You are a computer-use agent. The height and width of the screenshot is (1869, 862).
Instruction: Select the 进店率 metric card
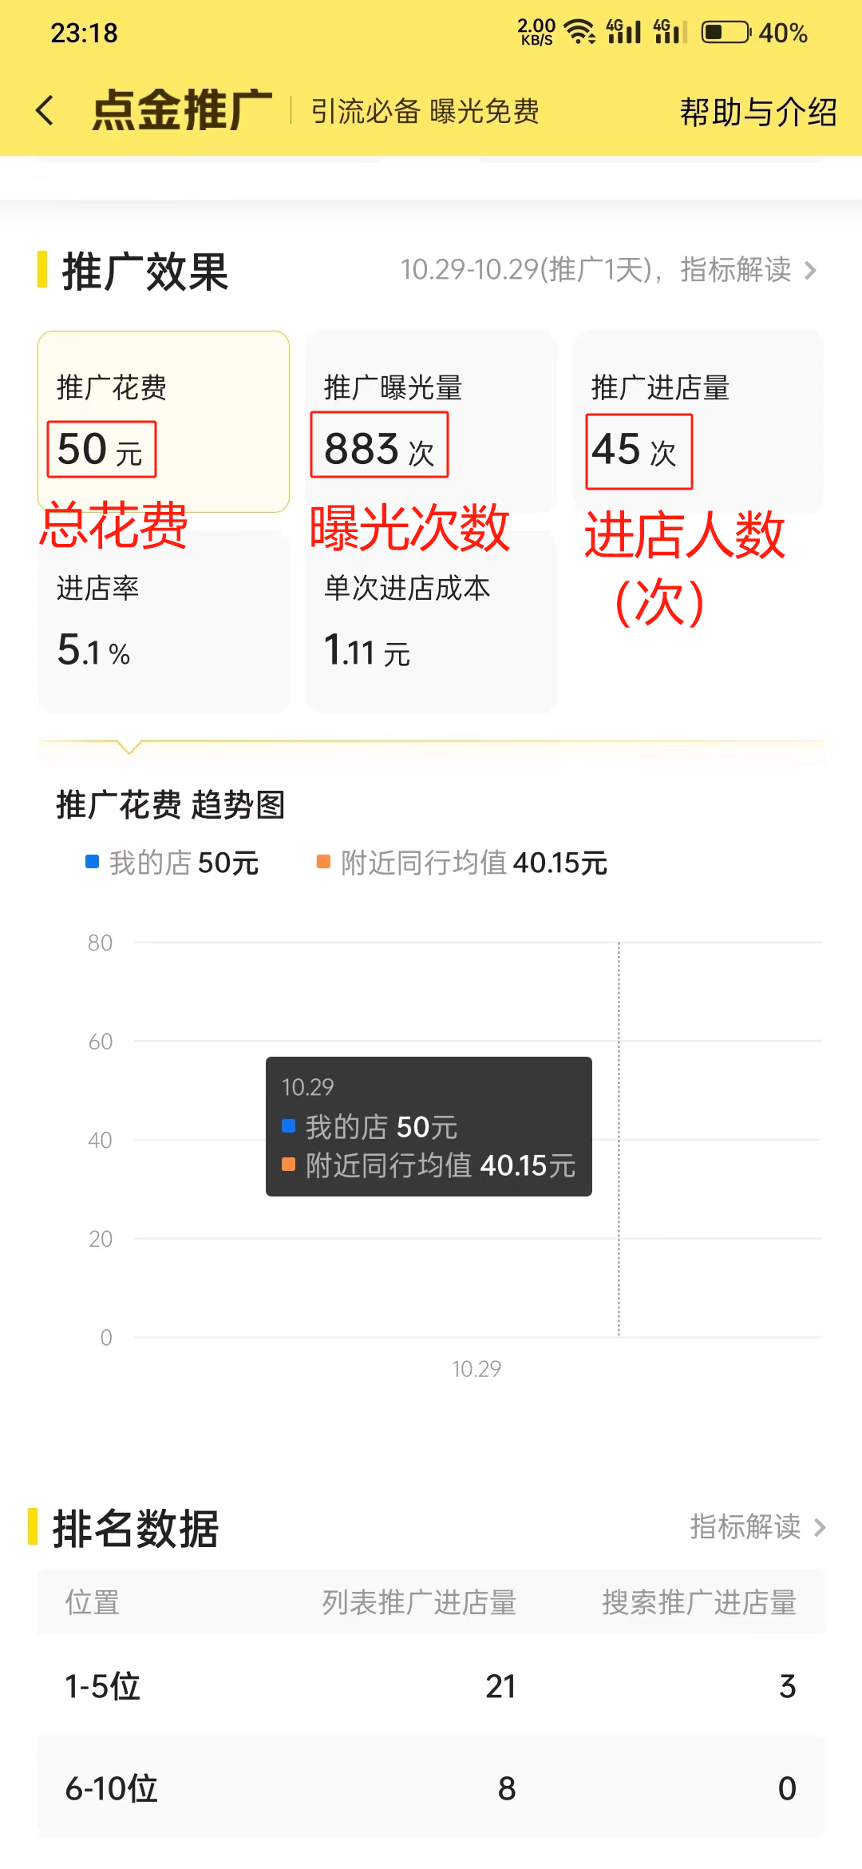[164, 621]
